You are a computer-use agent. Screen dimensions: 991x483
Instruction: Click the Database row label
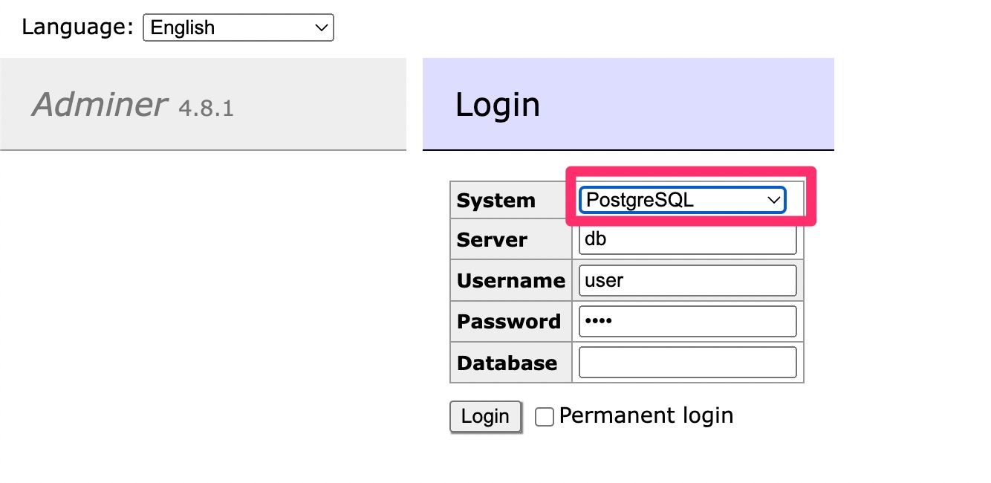[x=507, y=363]
